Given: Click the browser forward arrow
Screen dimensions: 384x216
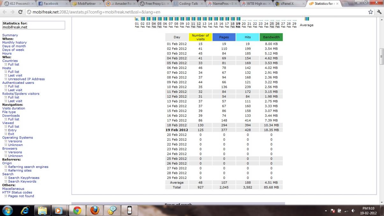Looking at the screenshot, I should coord(12,12).
